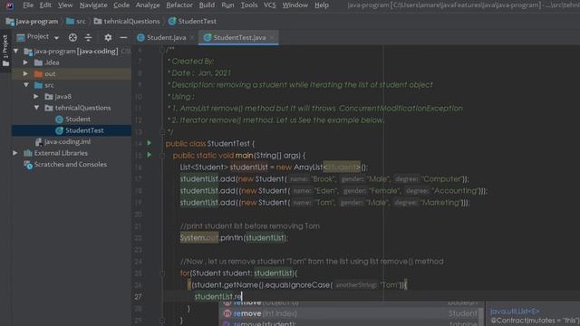Toggle the Project side tab

pyautogui.click(x=5, y=51)
